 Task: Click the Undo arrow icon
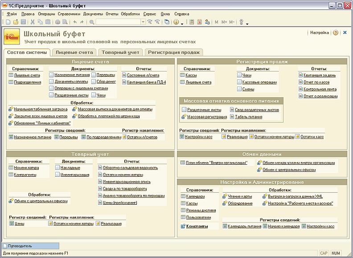[74, 22]
